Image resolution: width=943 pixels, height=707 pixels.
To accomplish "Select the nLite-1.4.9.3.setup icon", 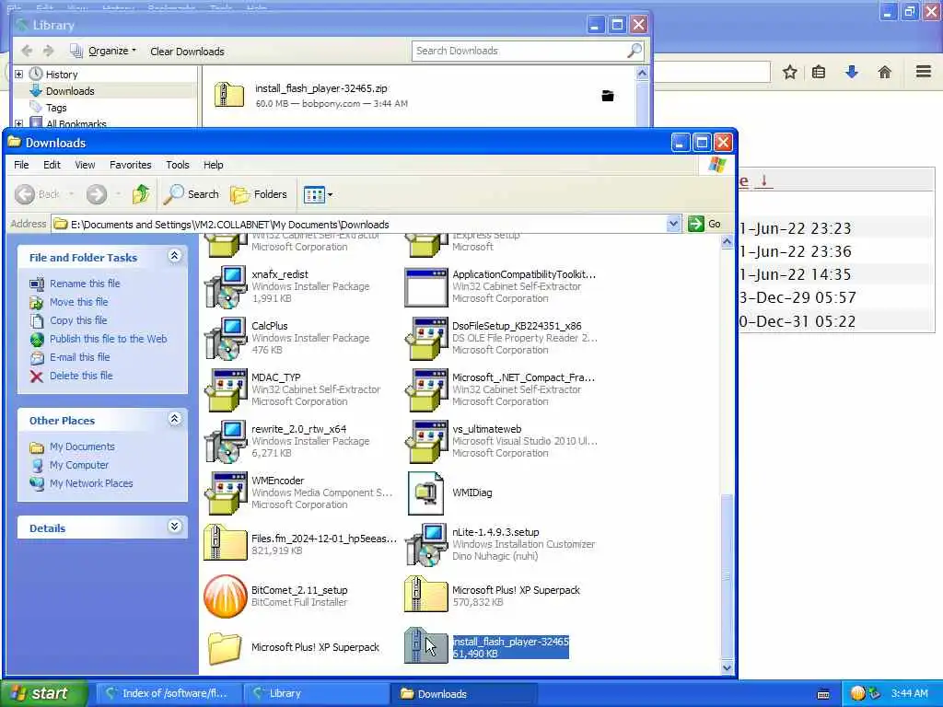I will coord(426,545).
